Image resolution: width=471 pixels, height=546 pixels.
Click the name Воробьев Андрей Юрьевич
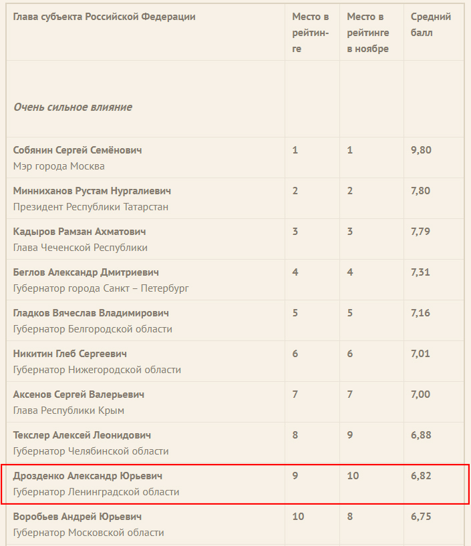(77, 517)
